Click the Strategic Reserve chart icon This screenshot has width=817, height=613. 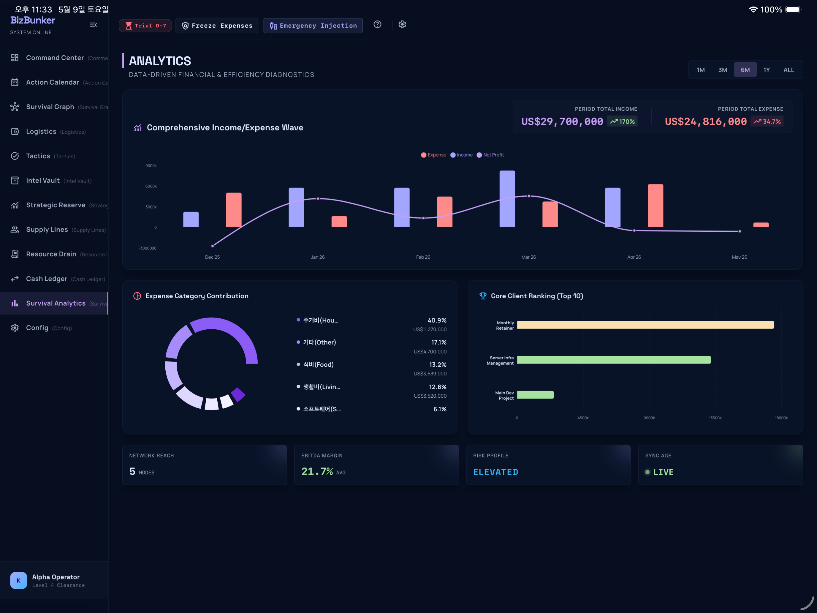point(15,205)
